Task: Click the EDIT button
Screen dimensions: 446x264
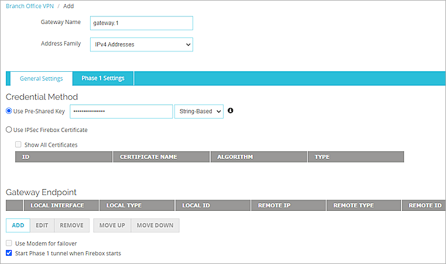Action: pos(42,225)
